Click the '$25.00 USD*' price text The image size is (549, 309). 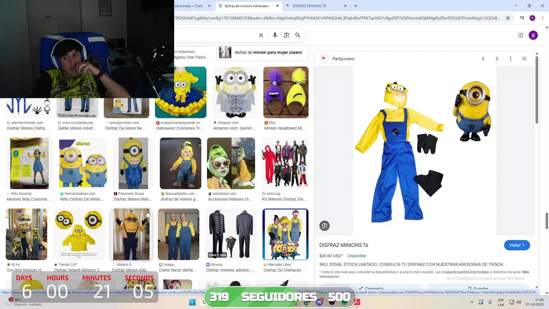coord(331,256)
